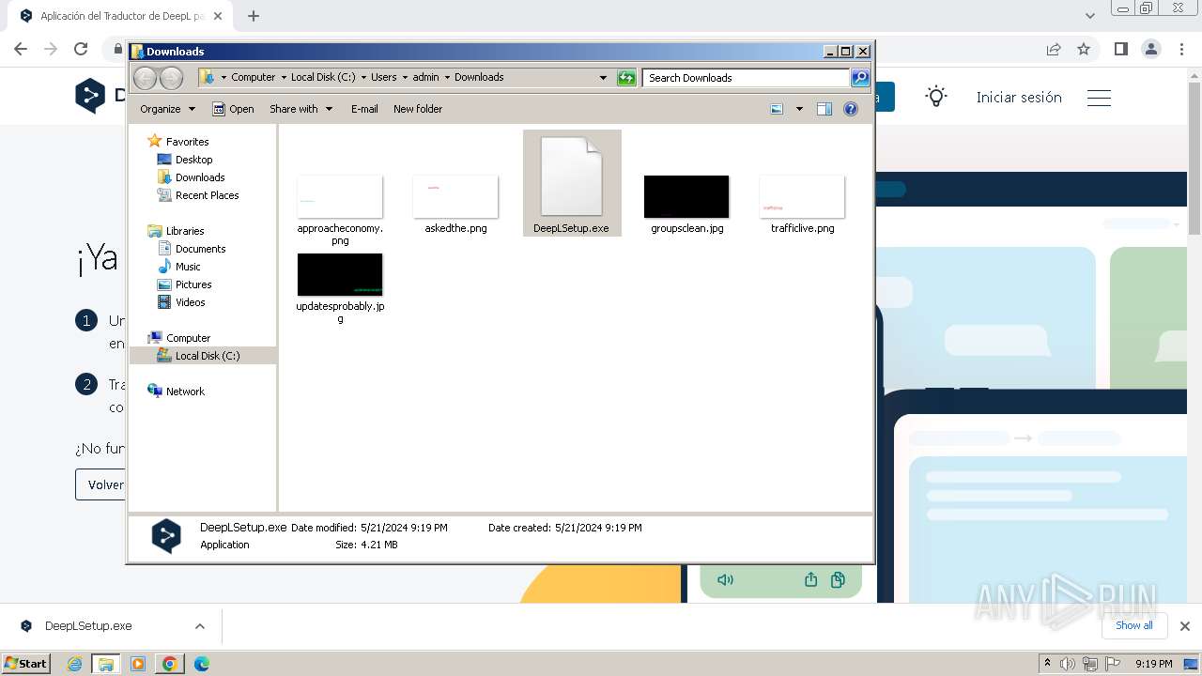Click the speaker icon in DeepL illustration
The height and width of the screenshot is (676, 1202).
point(725,579)
